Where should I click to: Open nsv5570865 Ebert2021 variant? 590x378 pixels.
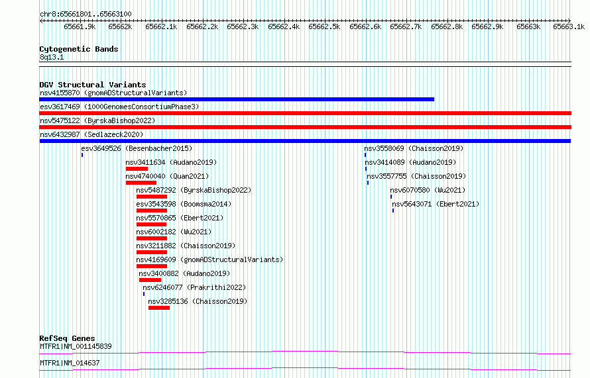click(180, 218)
